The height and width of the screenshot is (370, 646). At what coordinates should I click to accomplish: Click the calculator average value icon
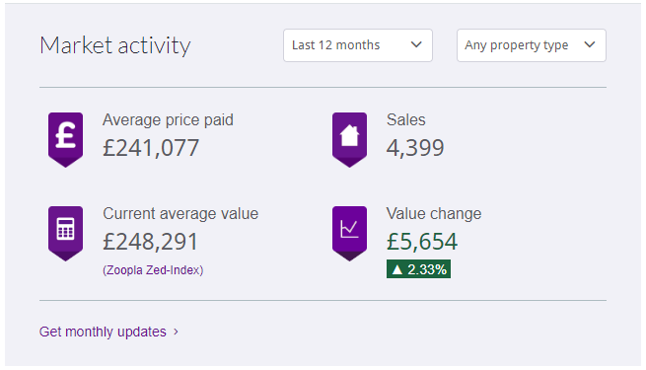65,234
